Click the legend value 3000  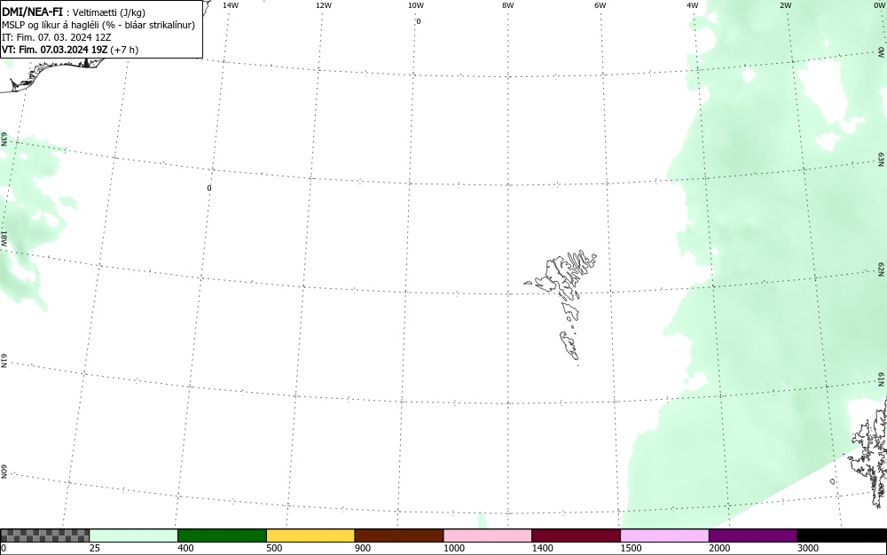tap(808, 548)
